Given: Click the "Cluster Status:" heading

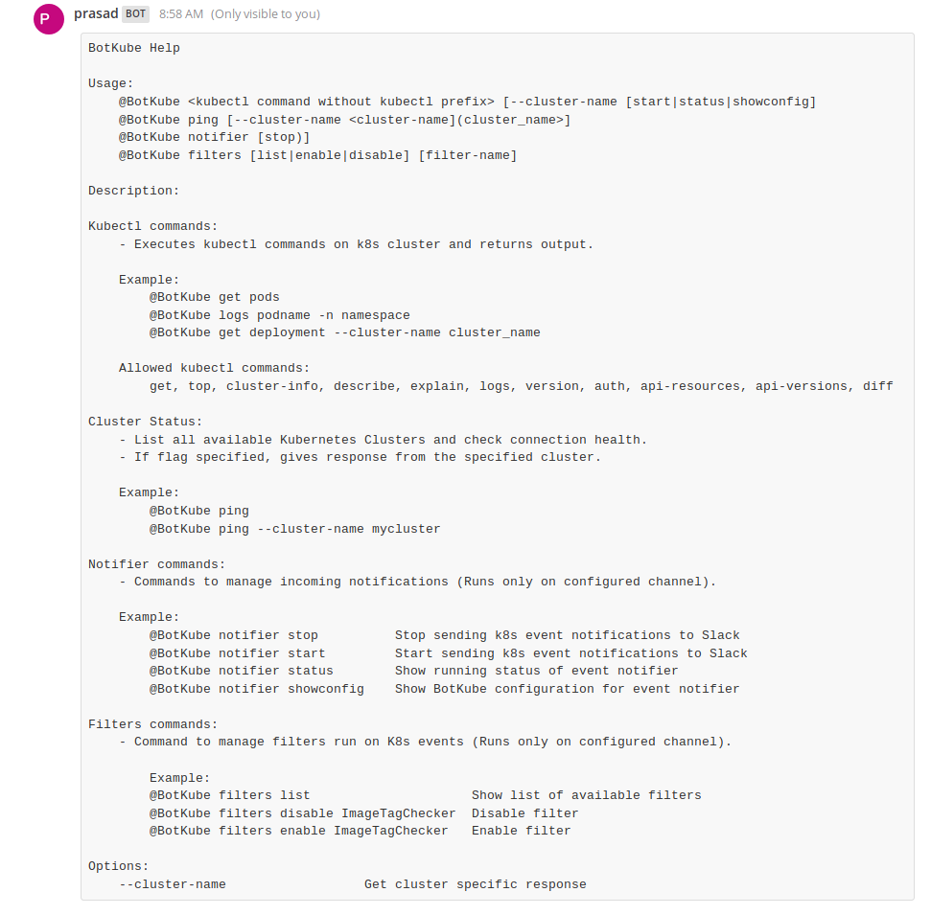Looking at the screenshot, I should pos(145,422).
